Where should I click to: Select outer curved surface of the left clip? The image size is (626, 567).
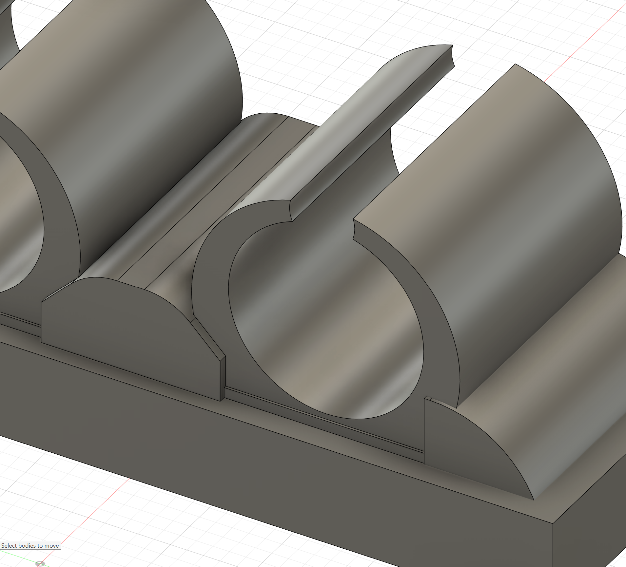pyautogui.click(x=131, y=115)
